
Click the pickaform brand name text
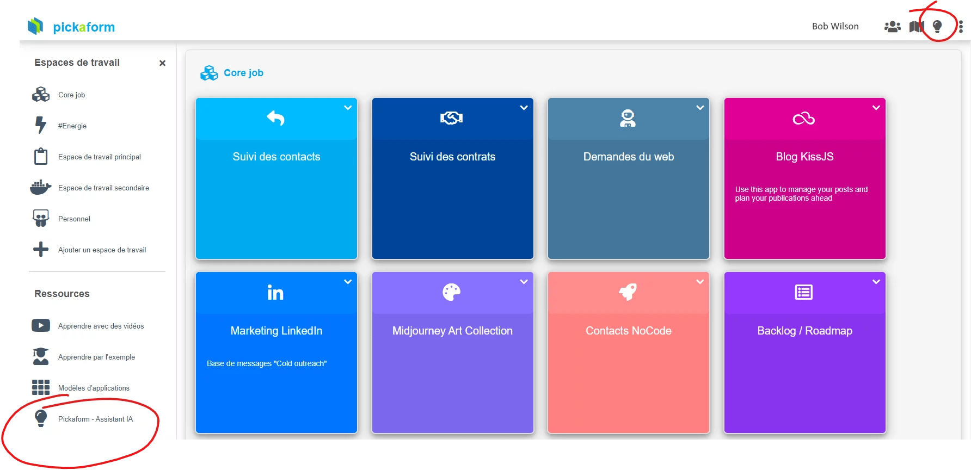coord(84,27)
